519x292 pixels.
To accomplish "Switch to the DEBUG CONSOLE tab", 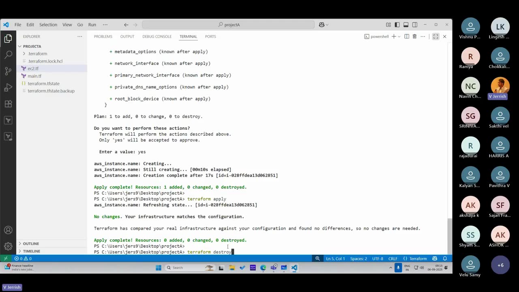I will pos(157,36).
